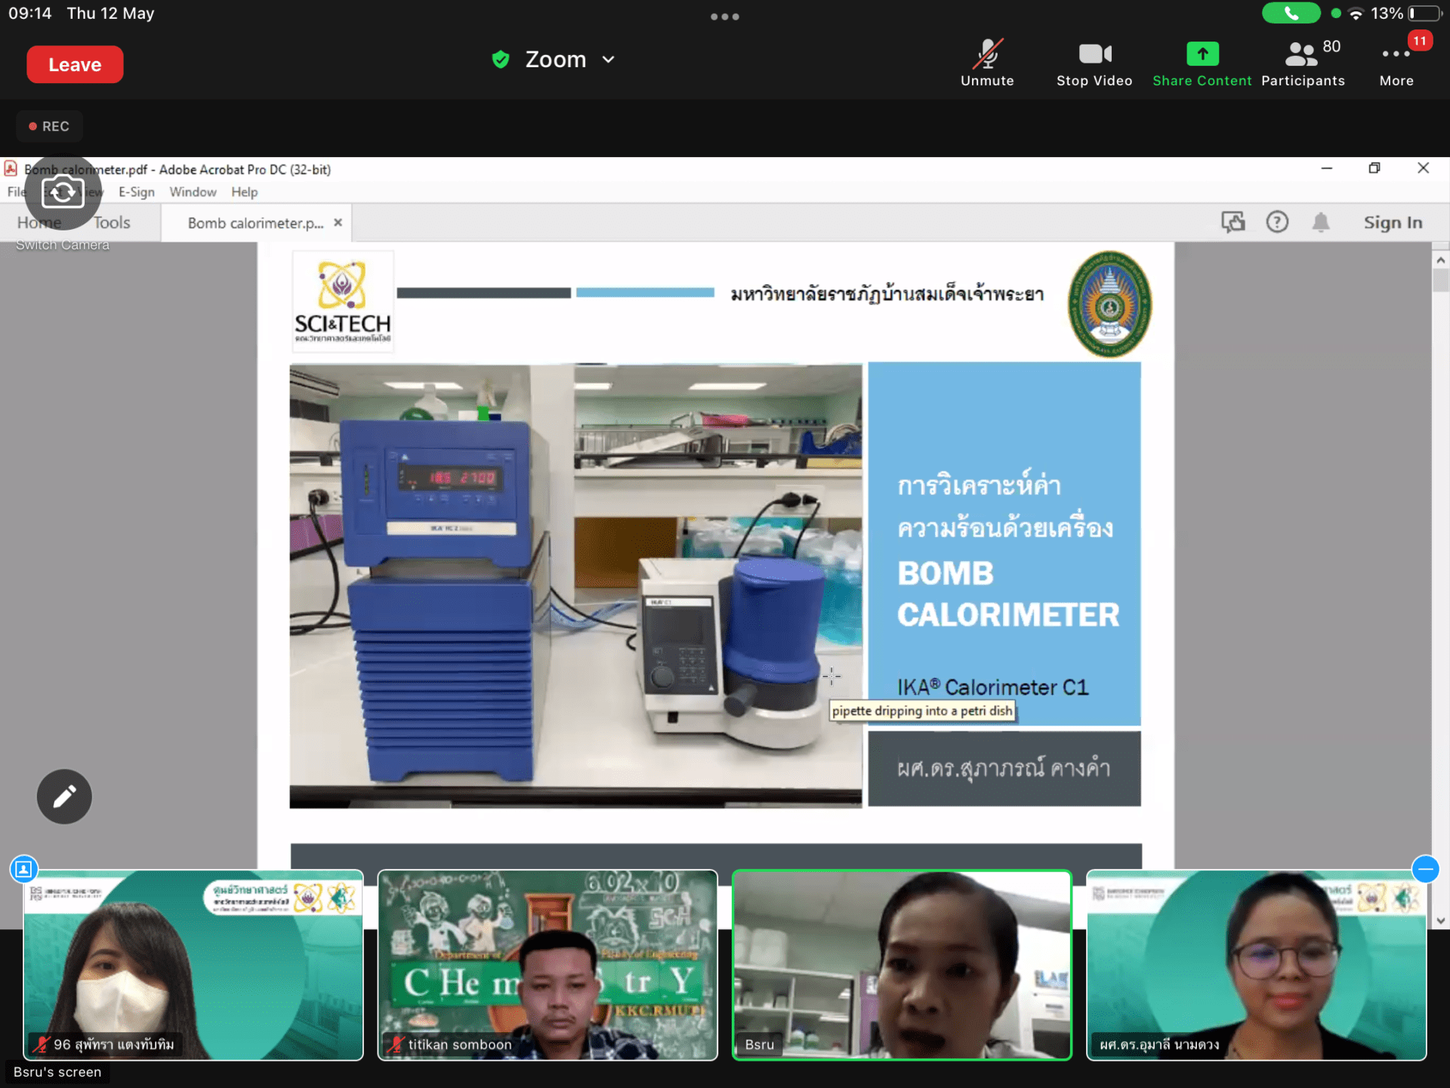This screenshot has width=1450, height=1088.
Task: Collapse video strip with blue minus button
Action: (1425, 869)
